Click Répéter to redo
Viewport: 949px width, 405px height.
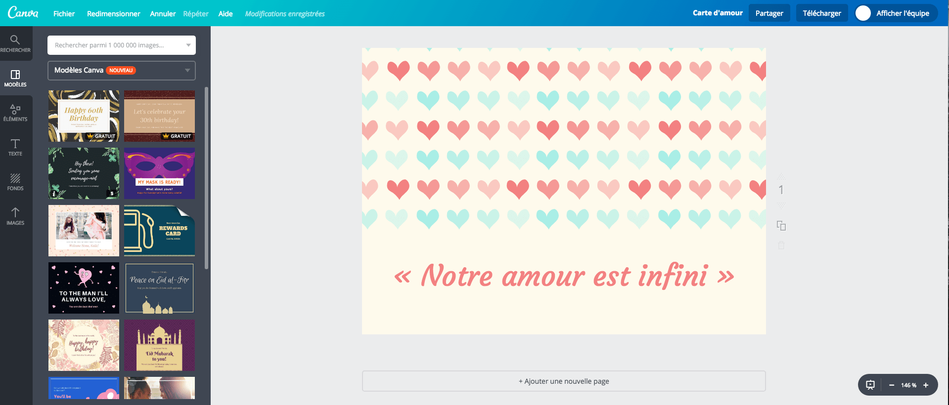click(x=196, y=14)
